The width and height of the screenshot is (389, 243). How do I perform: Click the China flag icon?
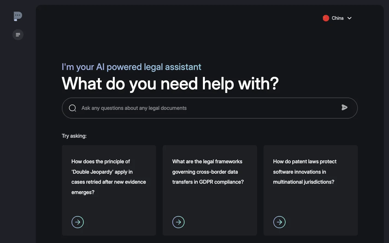326,18
